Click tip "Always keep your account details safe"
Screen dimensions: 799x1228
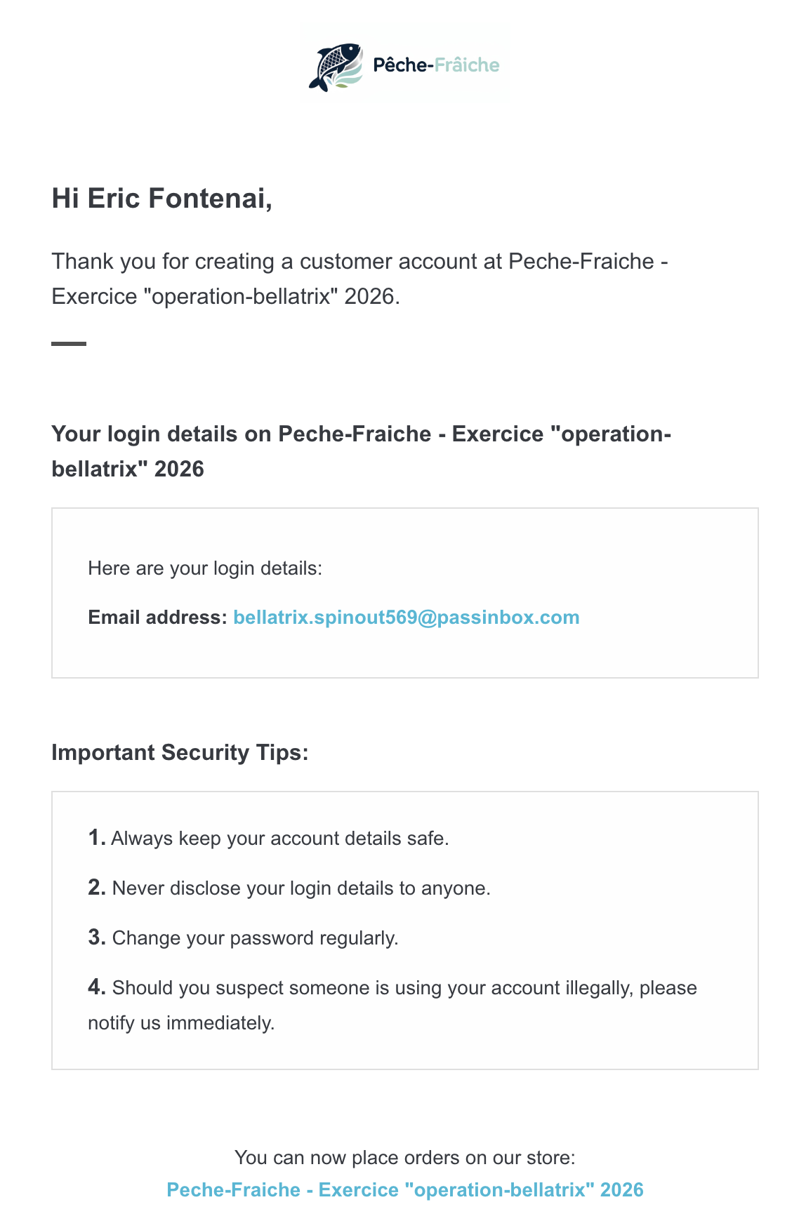pyautogui.click(x=279, y=839)
